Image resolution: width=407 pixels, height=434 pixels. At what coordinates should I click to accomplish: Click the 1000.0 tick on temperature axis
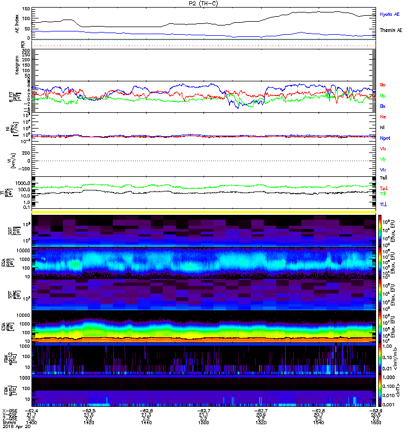[x=23, y=183]
